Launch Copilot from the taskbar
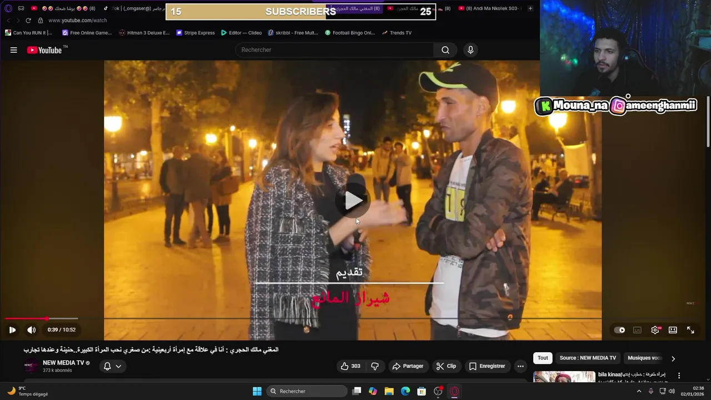This screenshot has height=400, width=711. click(373, 391)
